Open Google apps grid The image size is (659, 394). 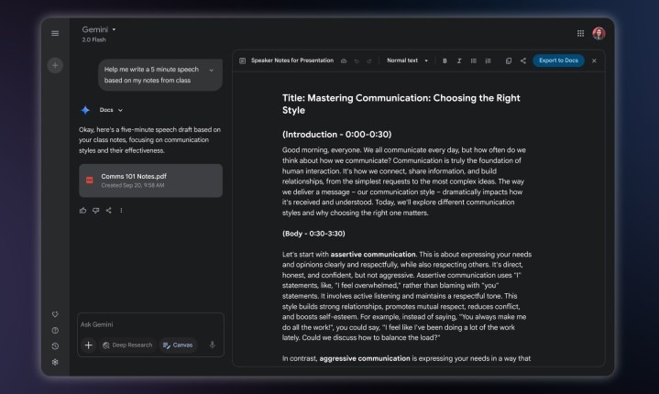(x=580, y=33)
